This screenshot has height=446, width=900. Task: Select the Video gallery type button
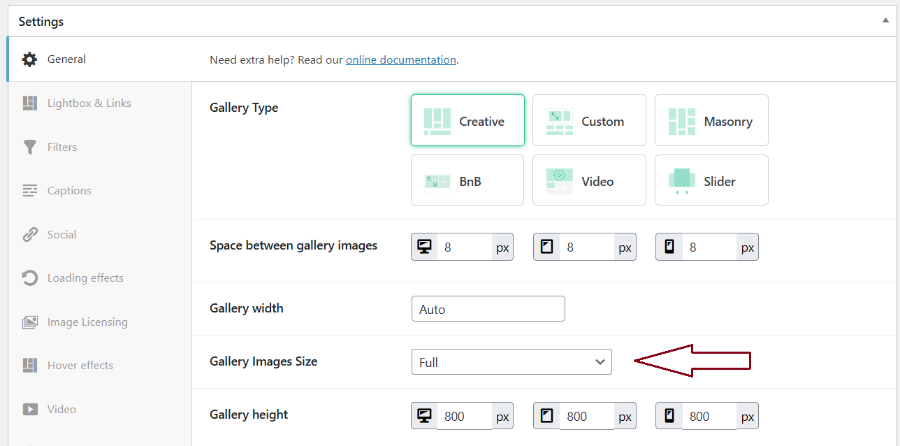(589, 181)
